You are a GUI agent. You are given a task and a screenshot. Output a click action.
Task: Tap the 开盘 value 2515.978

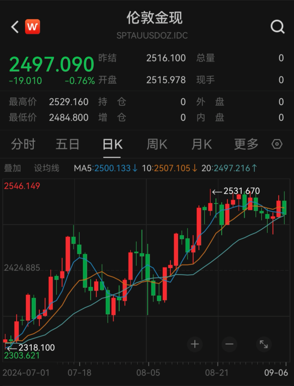point(166,80)
